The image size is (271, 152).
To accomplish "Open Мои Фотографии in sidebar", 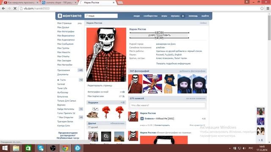I will [66, 31].
